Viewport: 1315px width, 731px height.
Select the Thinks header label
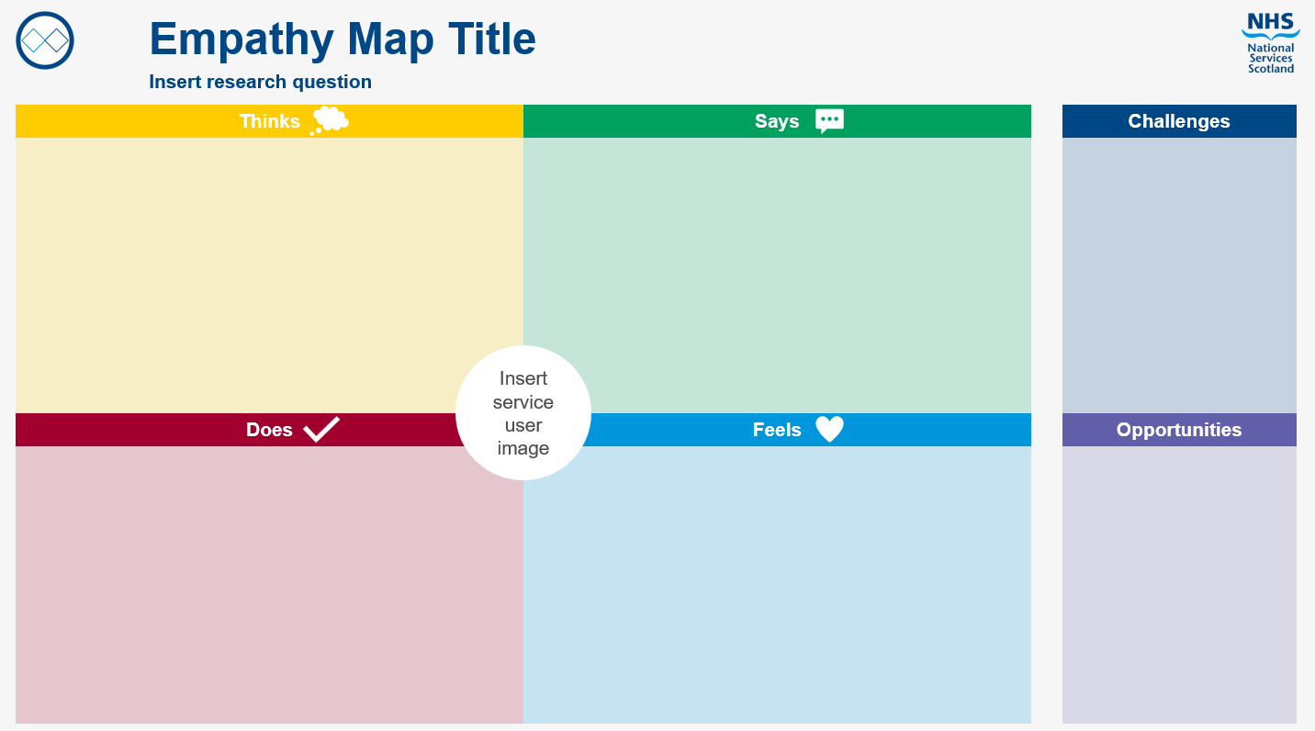270,121
